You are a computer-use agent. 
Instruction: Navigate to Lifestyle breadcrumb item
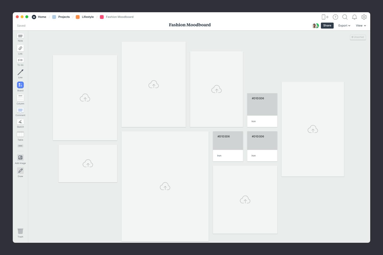pyautogui.click(x=88, y=17)
